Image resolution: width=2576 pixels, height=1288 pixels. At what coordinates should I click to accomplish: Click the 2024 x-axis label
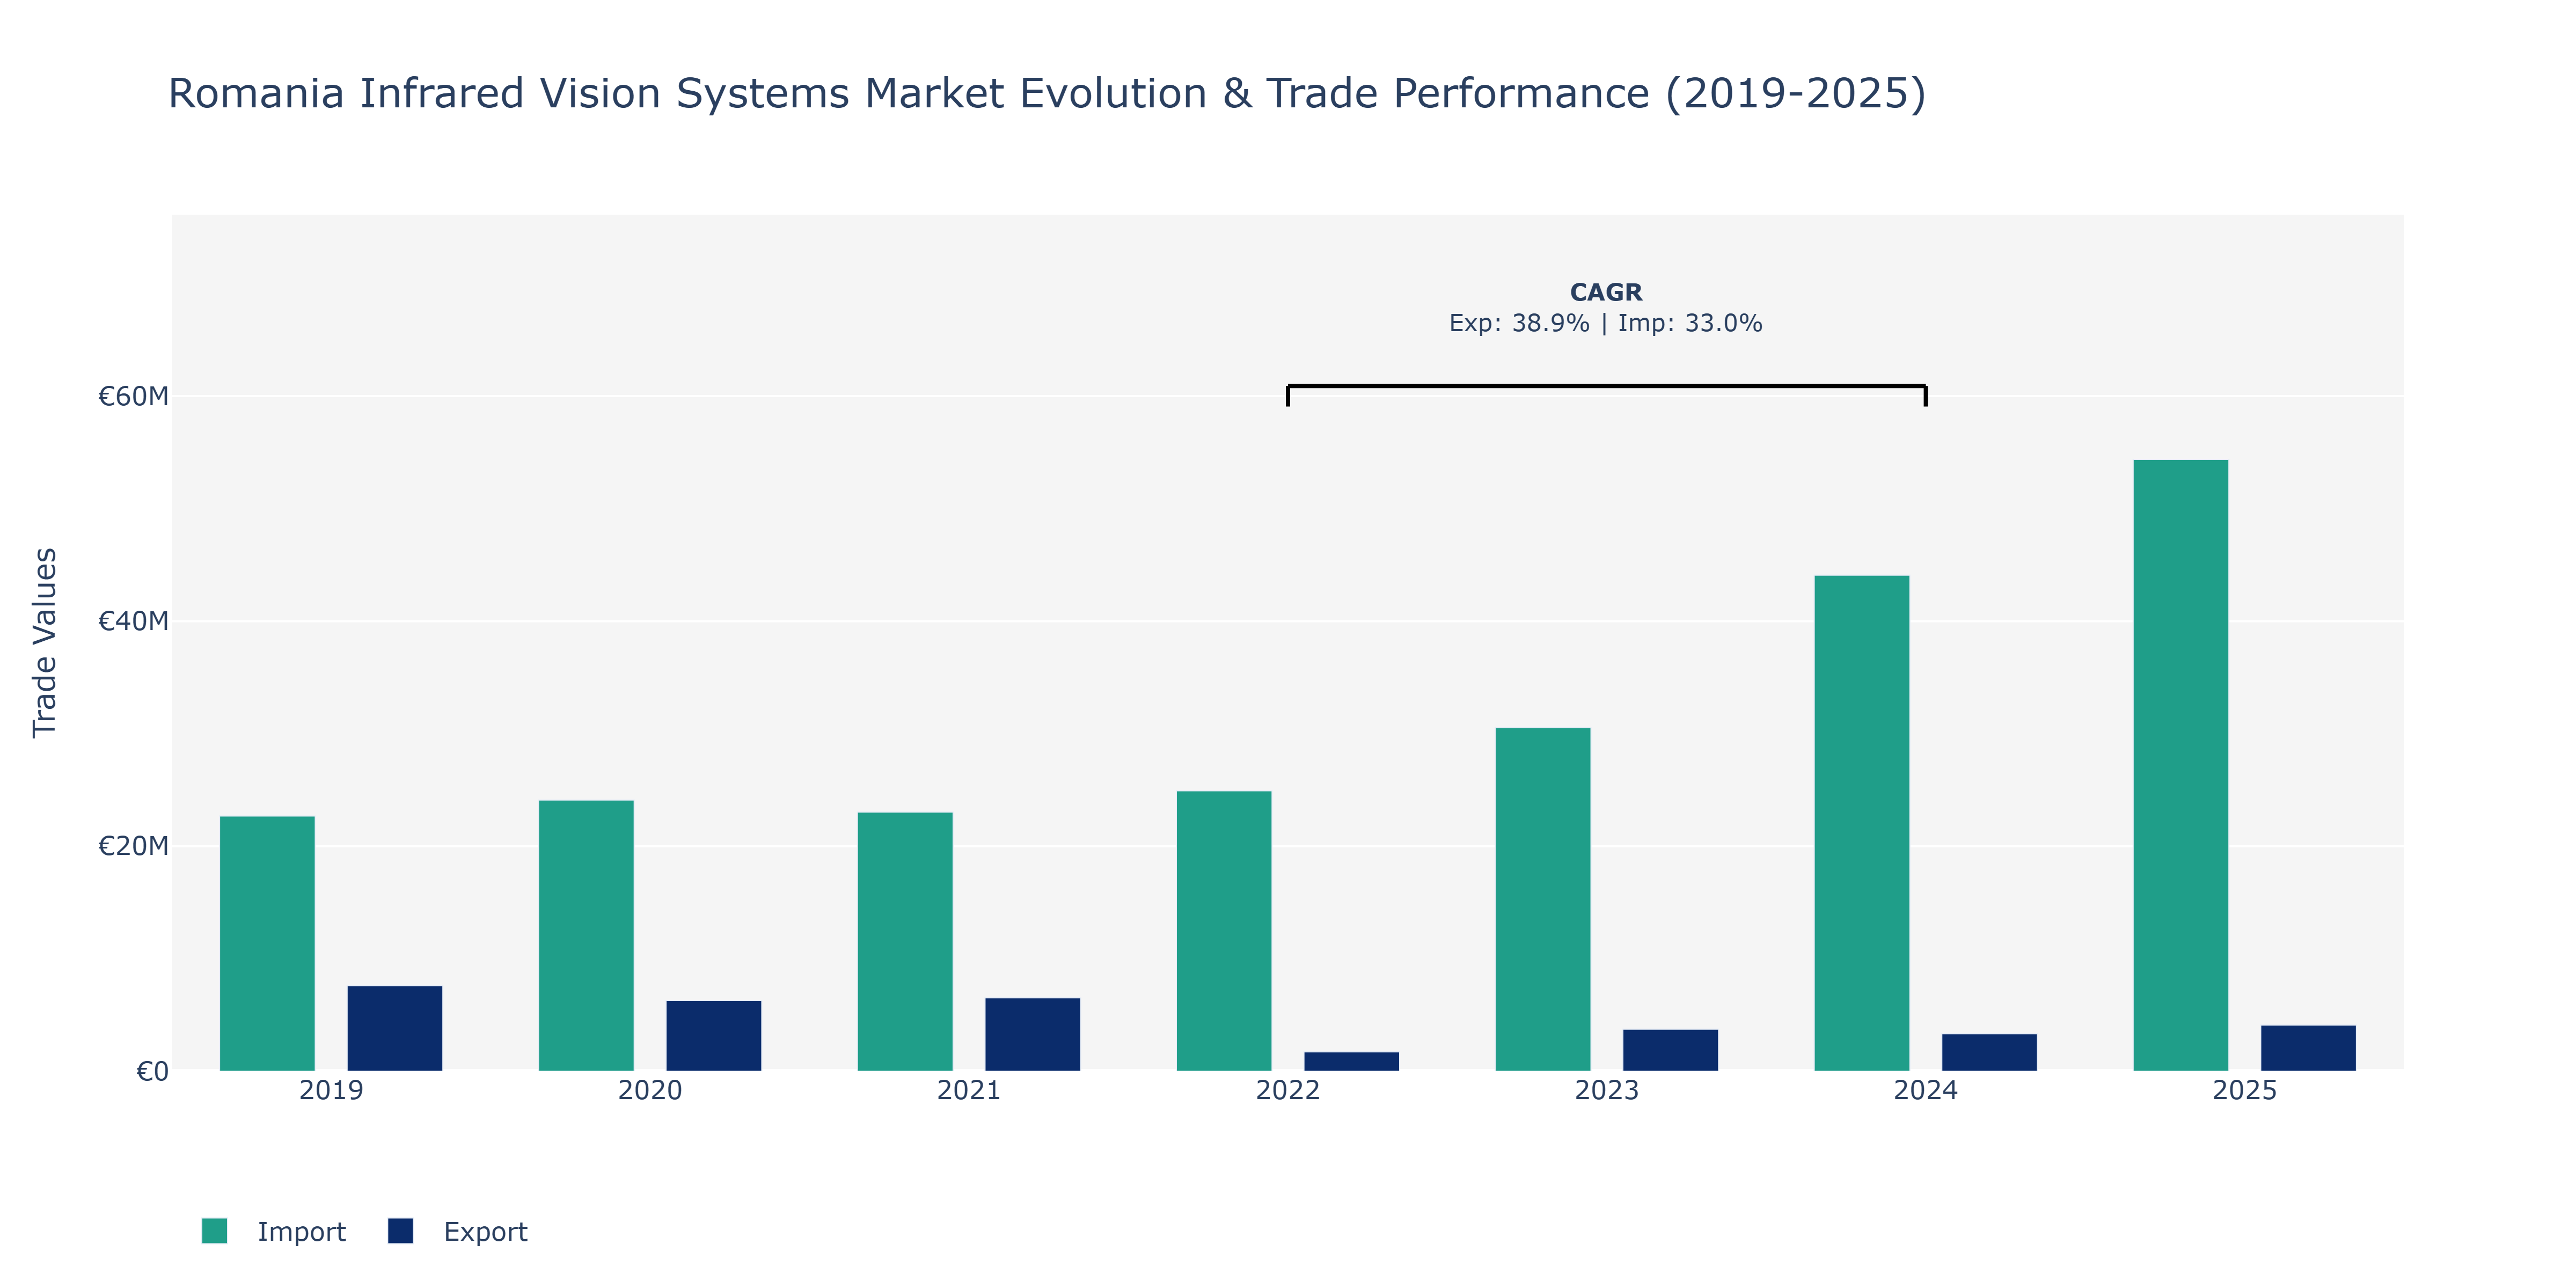coord(1926,1090)
